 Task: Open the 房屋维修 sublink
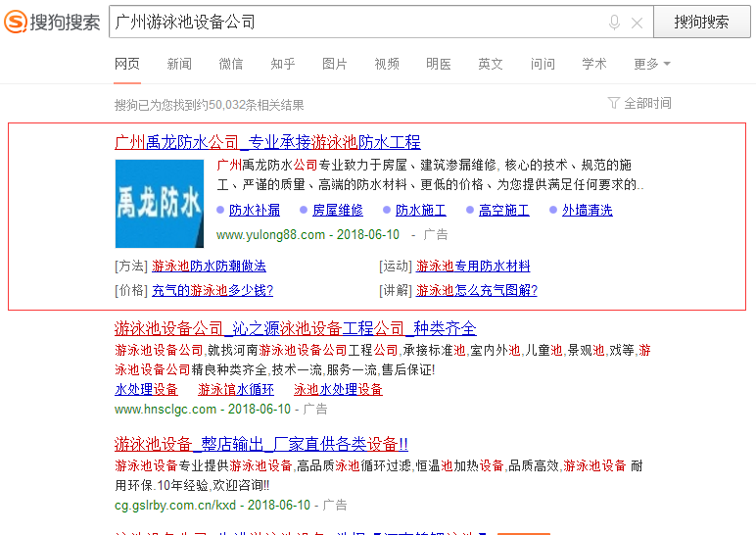[338, 211]
